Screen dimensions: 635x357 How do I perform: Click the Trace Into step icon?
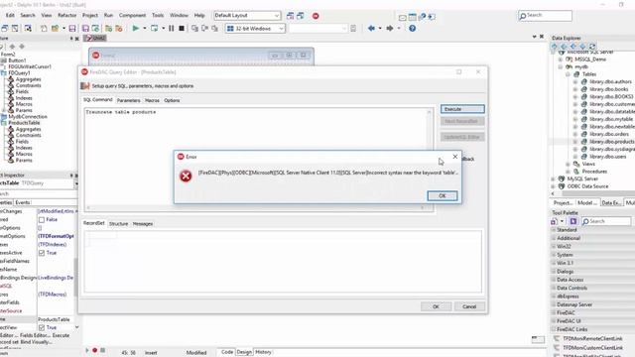pos(194,29)
